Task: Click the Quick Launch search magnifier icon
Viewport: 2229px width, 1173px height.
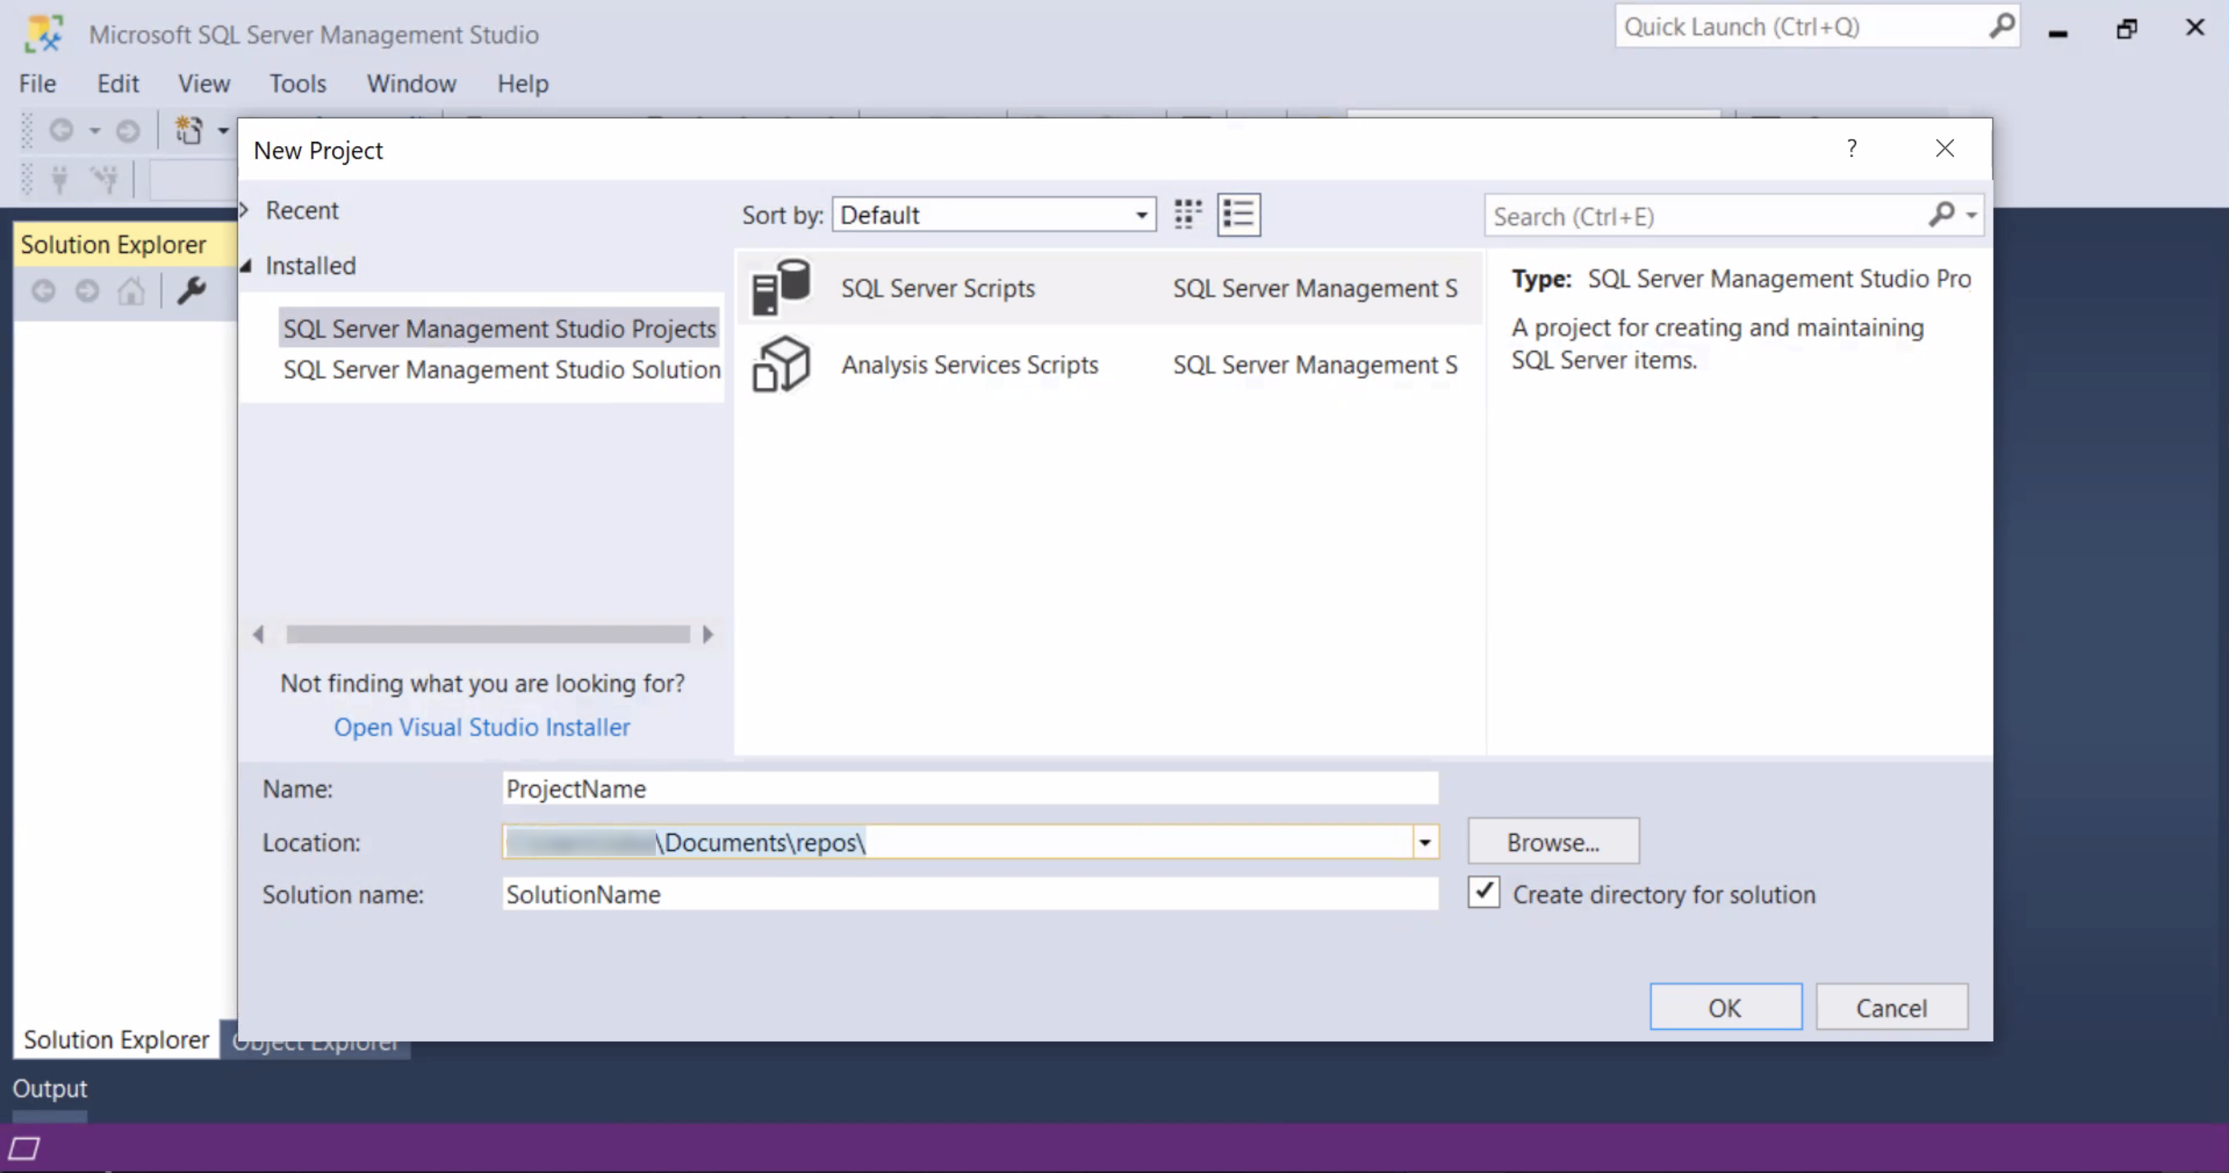Action: click(2001, 27)
